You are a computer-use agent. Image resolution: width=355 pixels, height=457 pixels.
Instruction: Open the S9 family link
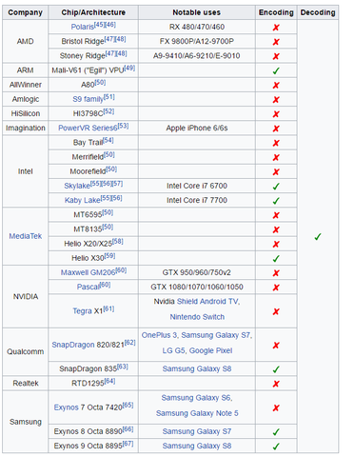88,99
